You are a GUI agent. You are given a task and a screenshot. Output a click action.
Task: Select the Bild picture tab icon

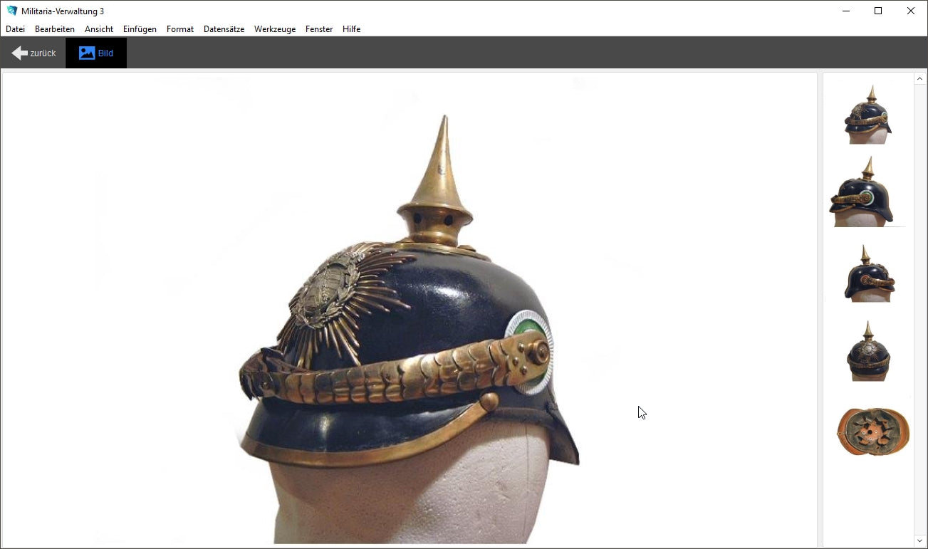click(x=87, y=53)
